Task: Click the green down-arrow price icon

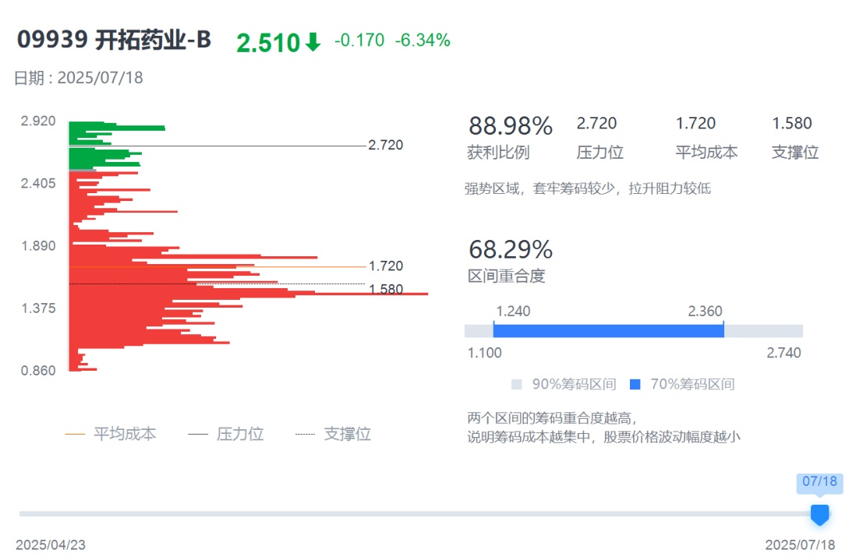Action: pyautogui.click(x=313, y=42)
